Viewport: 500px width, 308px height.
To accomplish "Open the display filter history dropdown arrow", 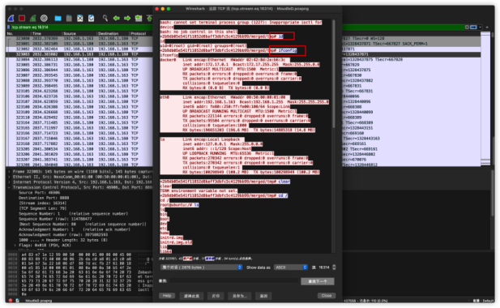I will click(480, 28).
